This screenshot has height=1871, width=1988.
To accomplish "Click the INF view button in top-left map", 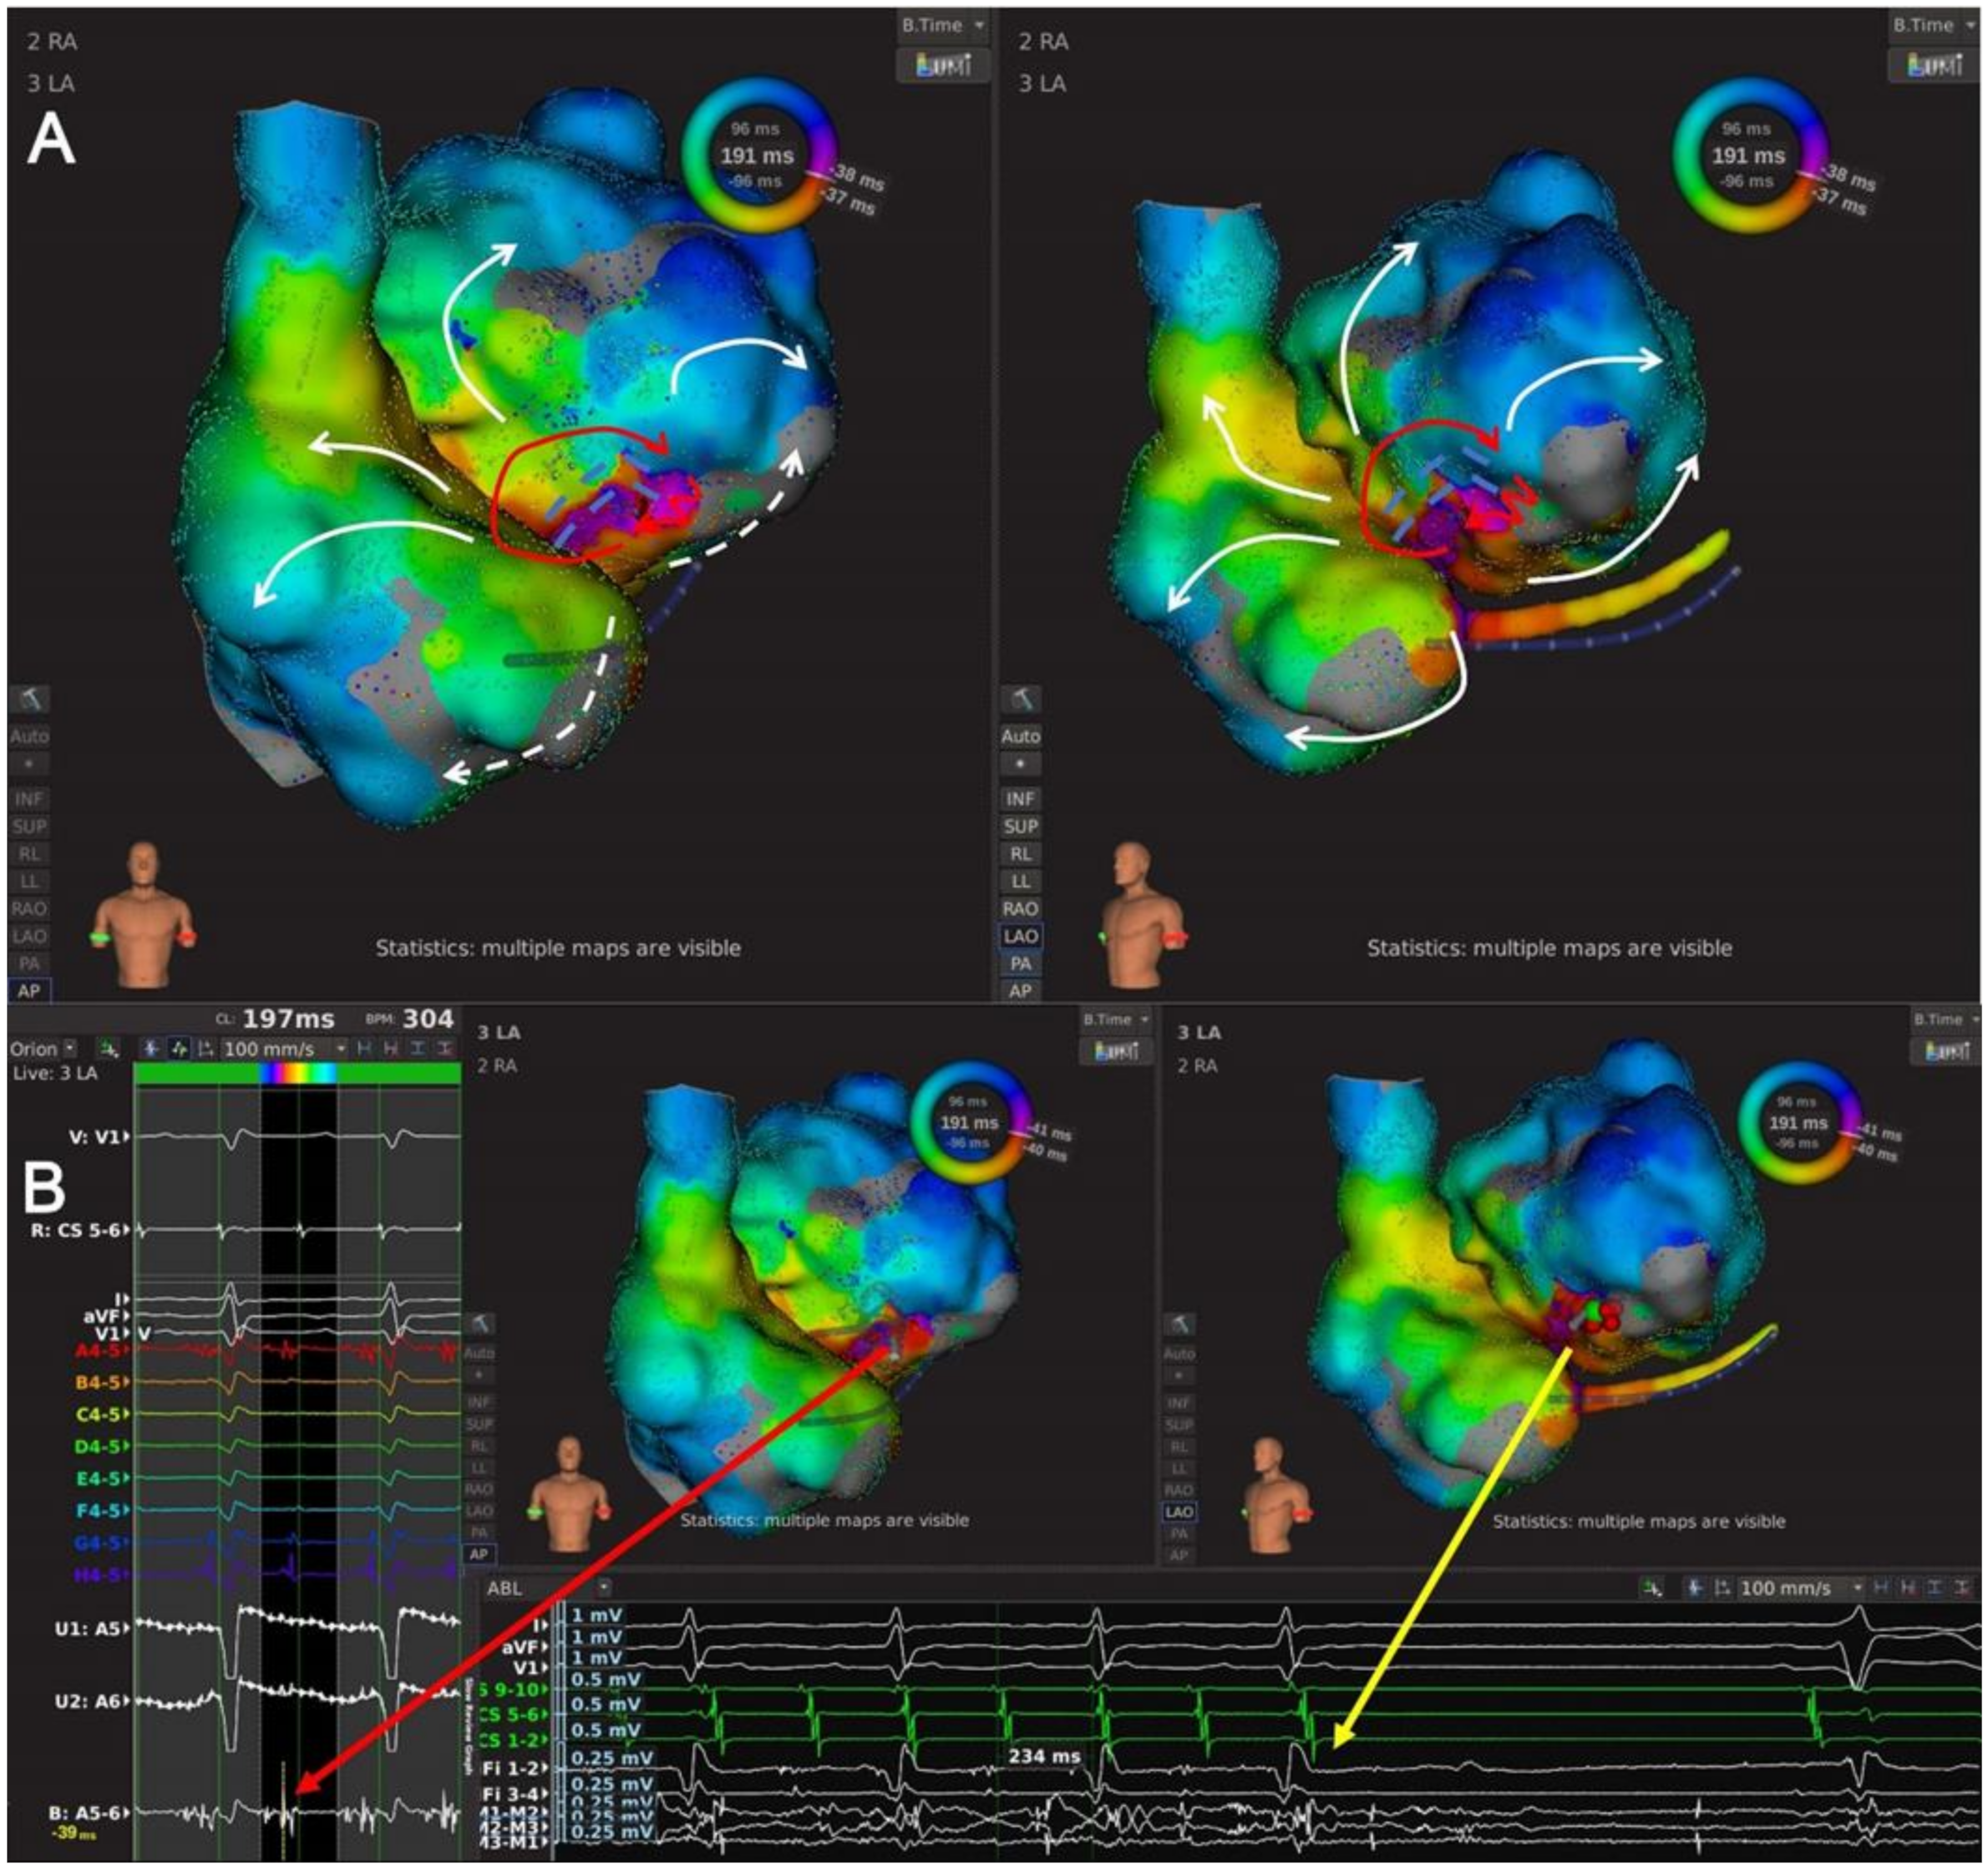I will point(29,799).
